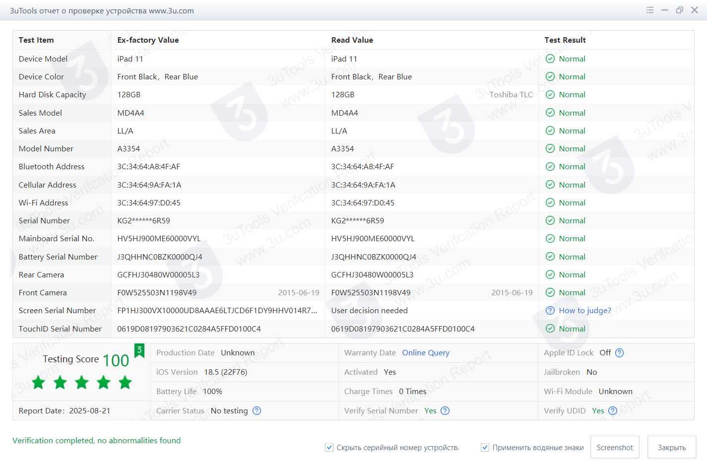This screenshot has height=469, width=707.
Task: Toggle 'Скрыть серийный номер устройства' checkbox
Action: (329, 447)
